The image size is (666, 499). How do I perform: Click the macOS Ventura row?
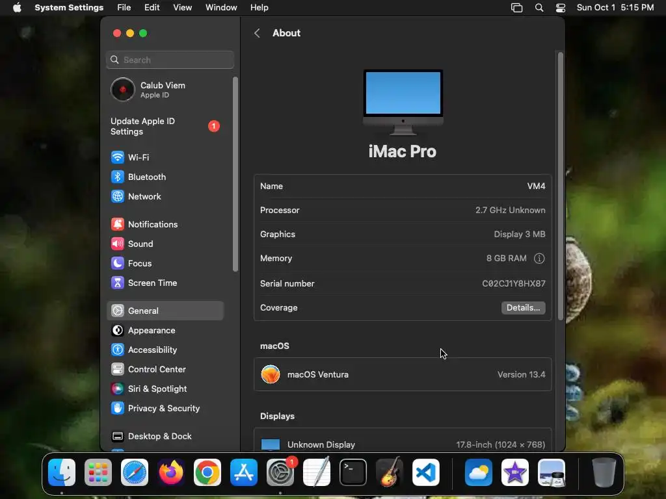coord(403,374)
